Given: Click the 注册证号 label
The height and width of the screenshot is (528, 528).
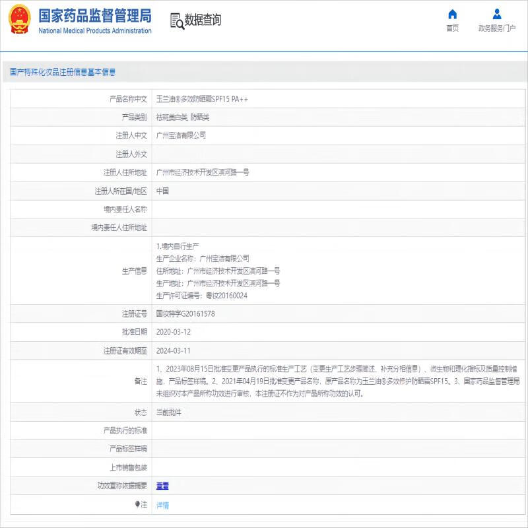Looking at the screenshot, I should 135,314.
